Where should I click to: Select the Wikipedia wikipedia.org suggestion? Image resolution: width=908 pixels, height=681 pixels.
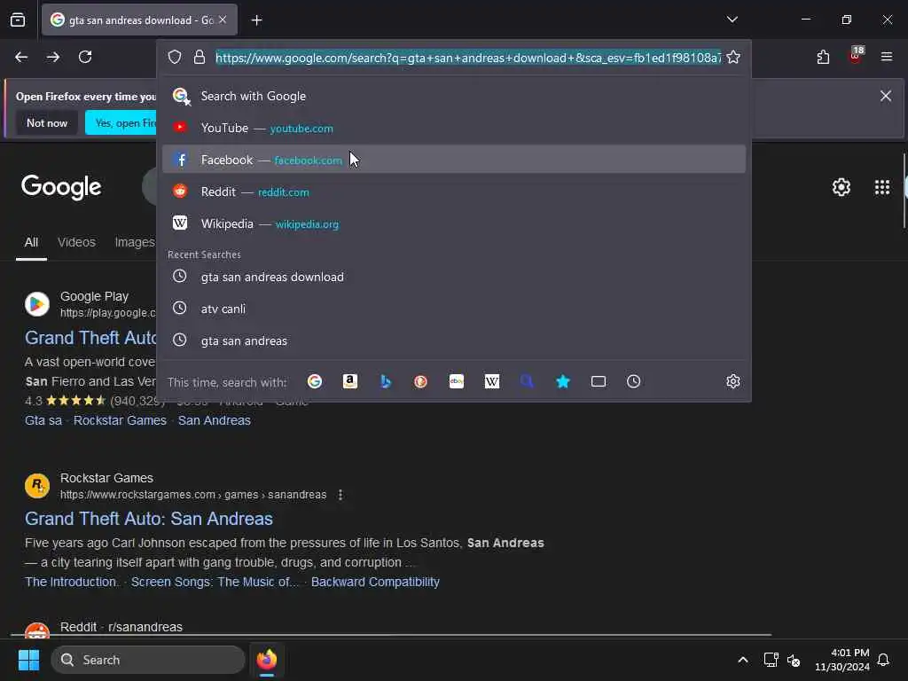point(454,223)
